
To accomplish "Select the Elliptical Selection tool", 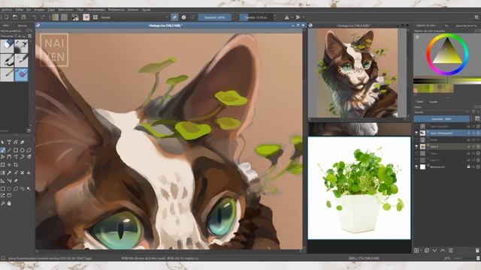I will pos(9,189).
